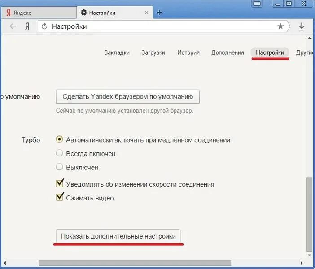Reload the page with the refresh icon
This screenshot has width=315, height=269.
click(x=44, y=26)
